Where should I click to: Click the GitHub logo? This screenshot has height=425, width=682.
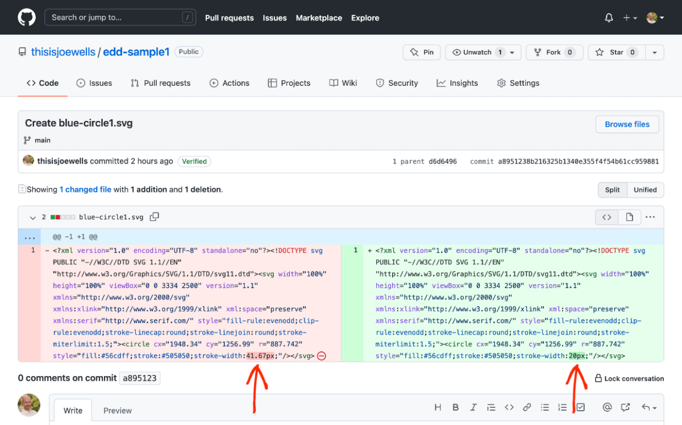click(x=27, y=17)
